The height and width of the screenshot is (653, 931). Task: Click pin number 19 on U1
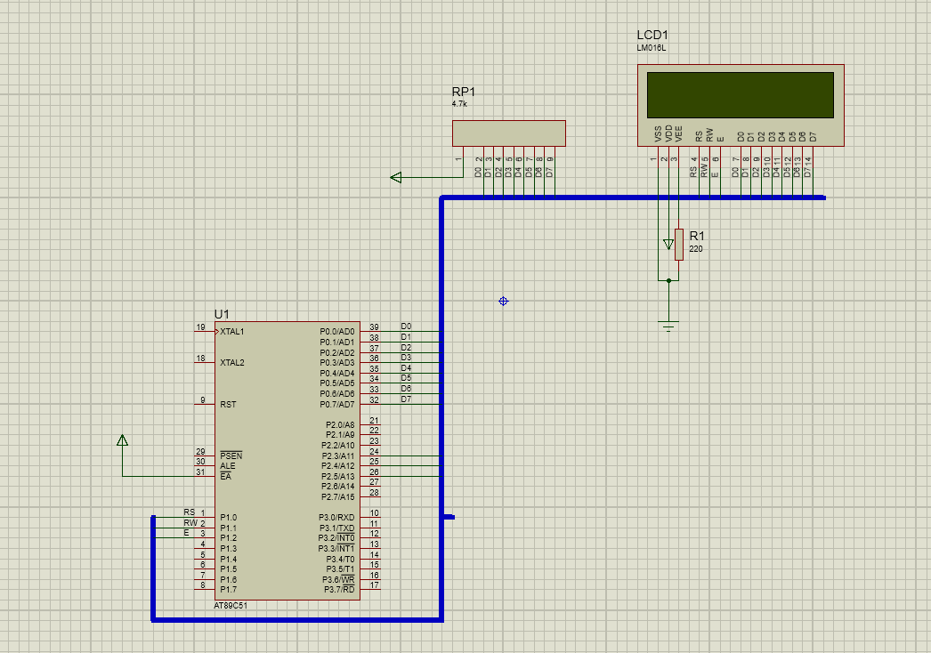pyautogui.click(x=200, y=327)
